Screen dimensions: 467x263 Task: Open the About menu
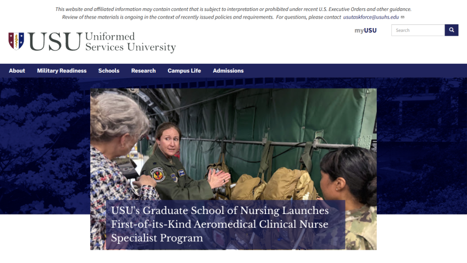pyautogui.click(x=17, y=70)
